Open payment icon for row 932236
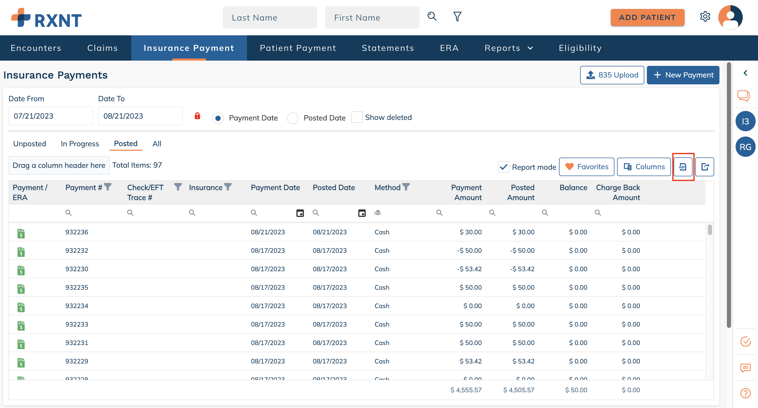Screen dimensions: 758x408 coord(21,234)
